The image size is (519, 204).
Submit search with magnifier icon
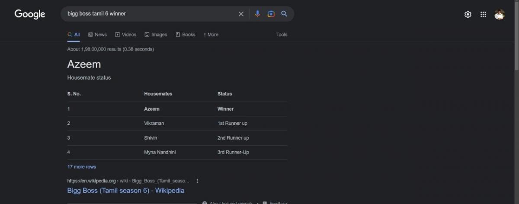click(284, 14)
